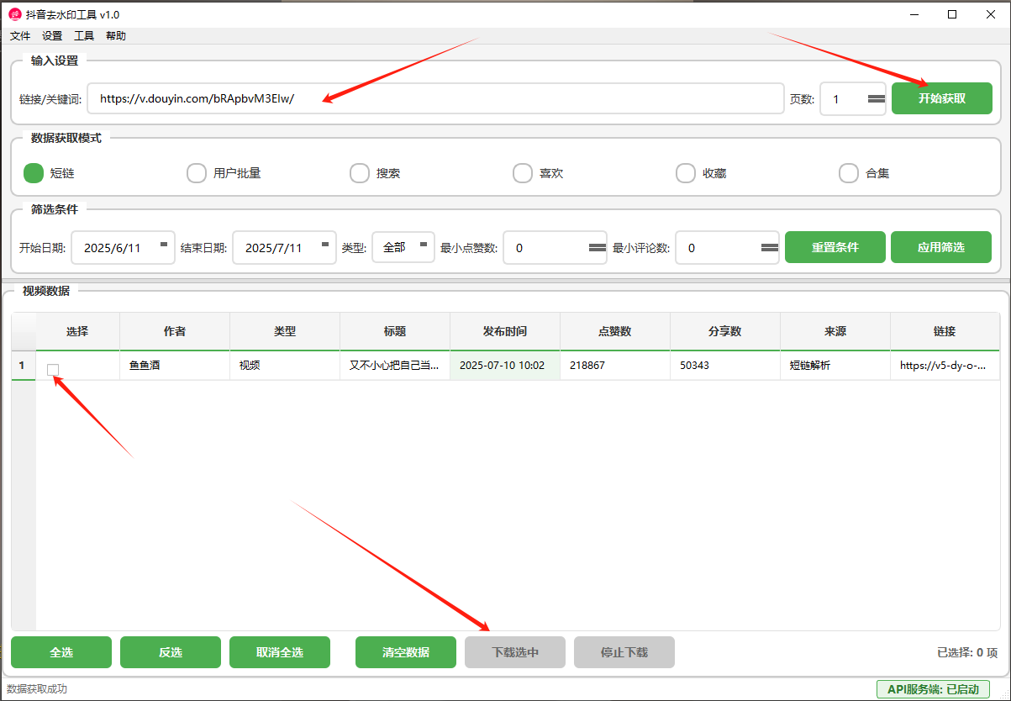1011x701 pixels.
Task: Click the 反选 button
Action: pyautogui.click(x=171, y=652)
